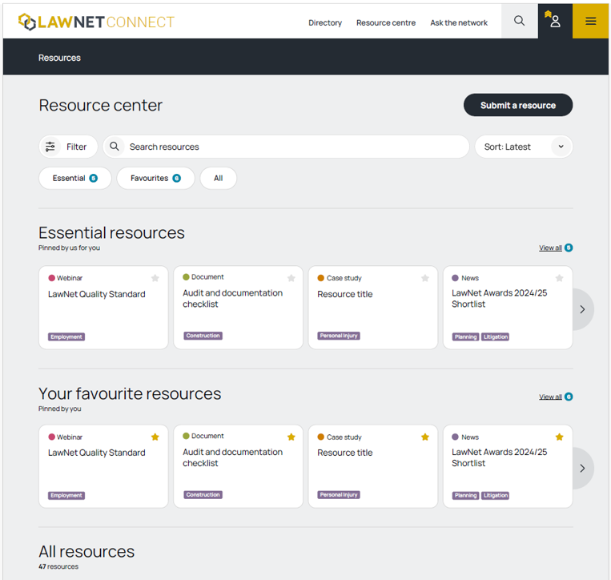Viewport: 611px width, 580px height.
Task: Click the Litigation tag on Essential news card
Action: pyautogui.click(x=495, y=336)
